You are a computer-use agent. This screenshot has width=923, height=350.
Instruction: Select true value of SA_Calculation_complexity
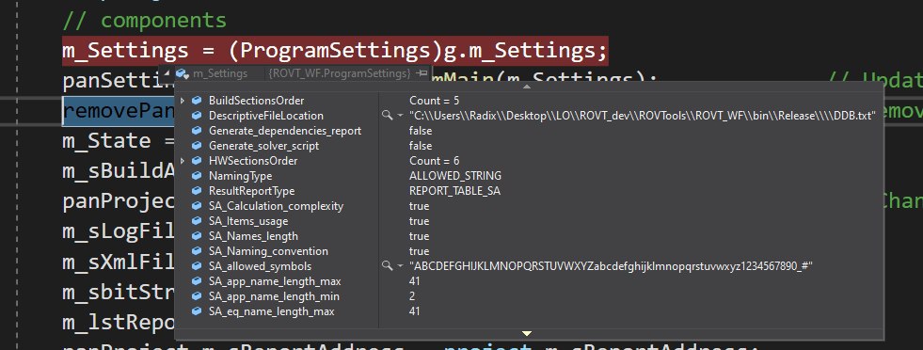[x=419, y=206]
